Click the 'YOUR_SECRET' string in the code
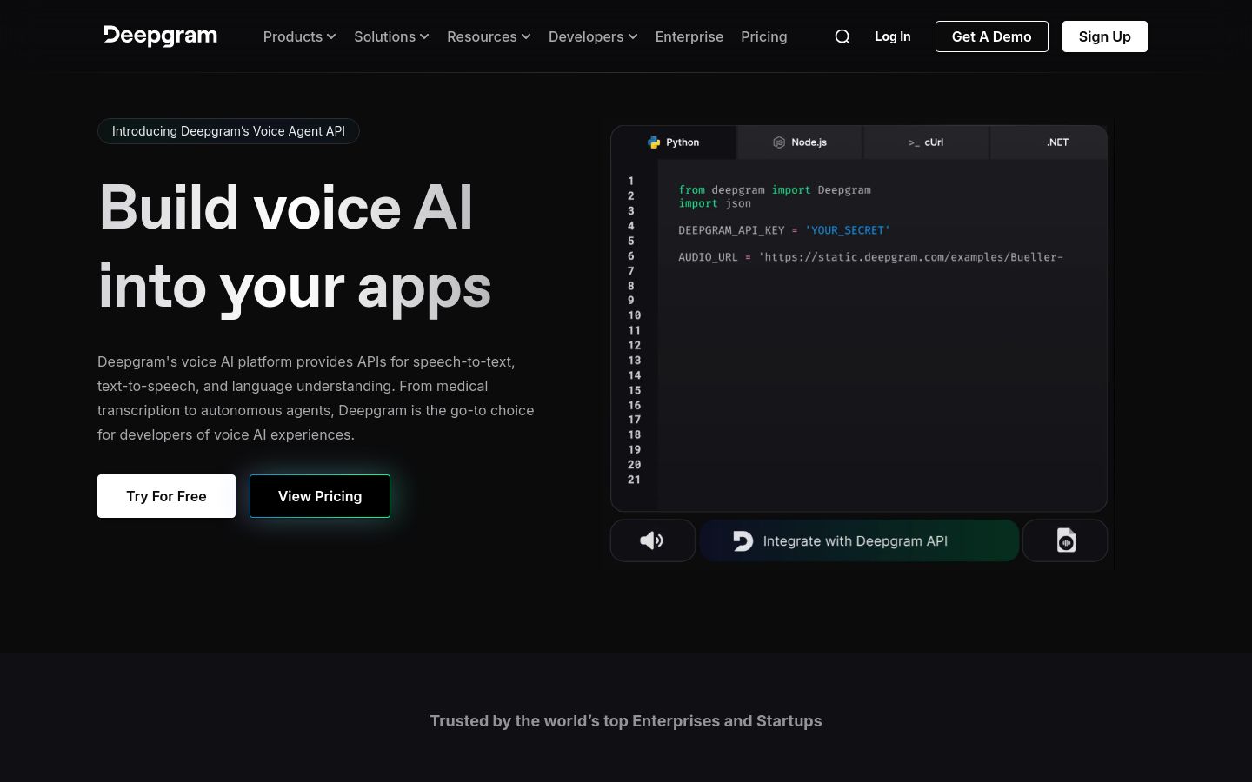Image resolution: width=1252 pixels, height=782 pixels. tap(848, 230)
